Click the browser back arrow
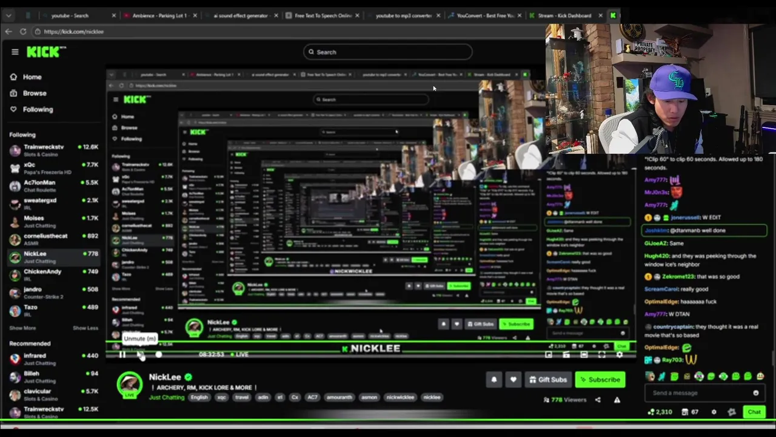This screenshot has width=776, height=437. pyautogui.click(x=8, y=32)
